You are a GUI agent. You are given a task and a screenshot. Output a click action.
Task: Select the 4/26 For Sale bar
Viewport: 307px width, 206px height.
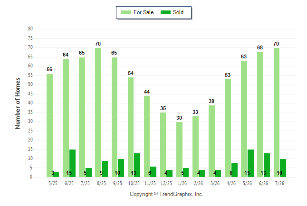pyautogui.click(x=228, y=128)
